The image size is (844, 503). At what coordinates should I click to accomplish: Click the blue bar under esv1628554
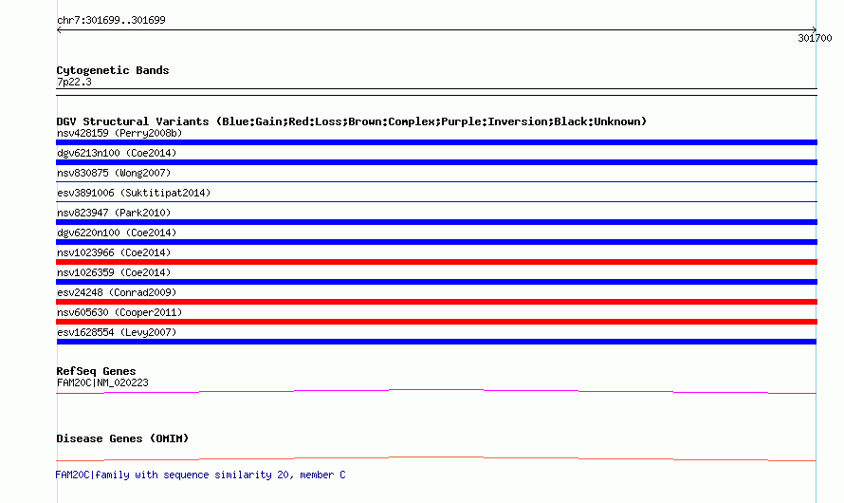pyautogui.click(x=436, y=342)
